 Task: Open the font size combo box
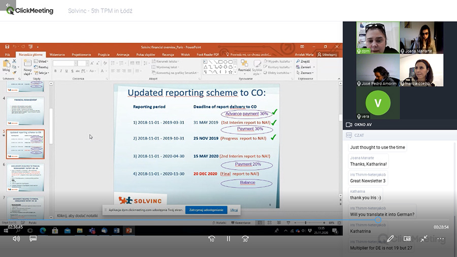[83, 63]
